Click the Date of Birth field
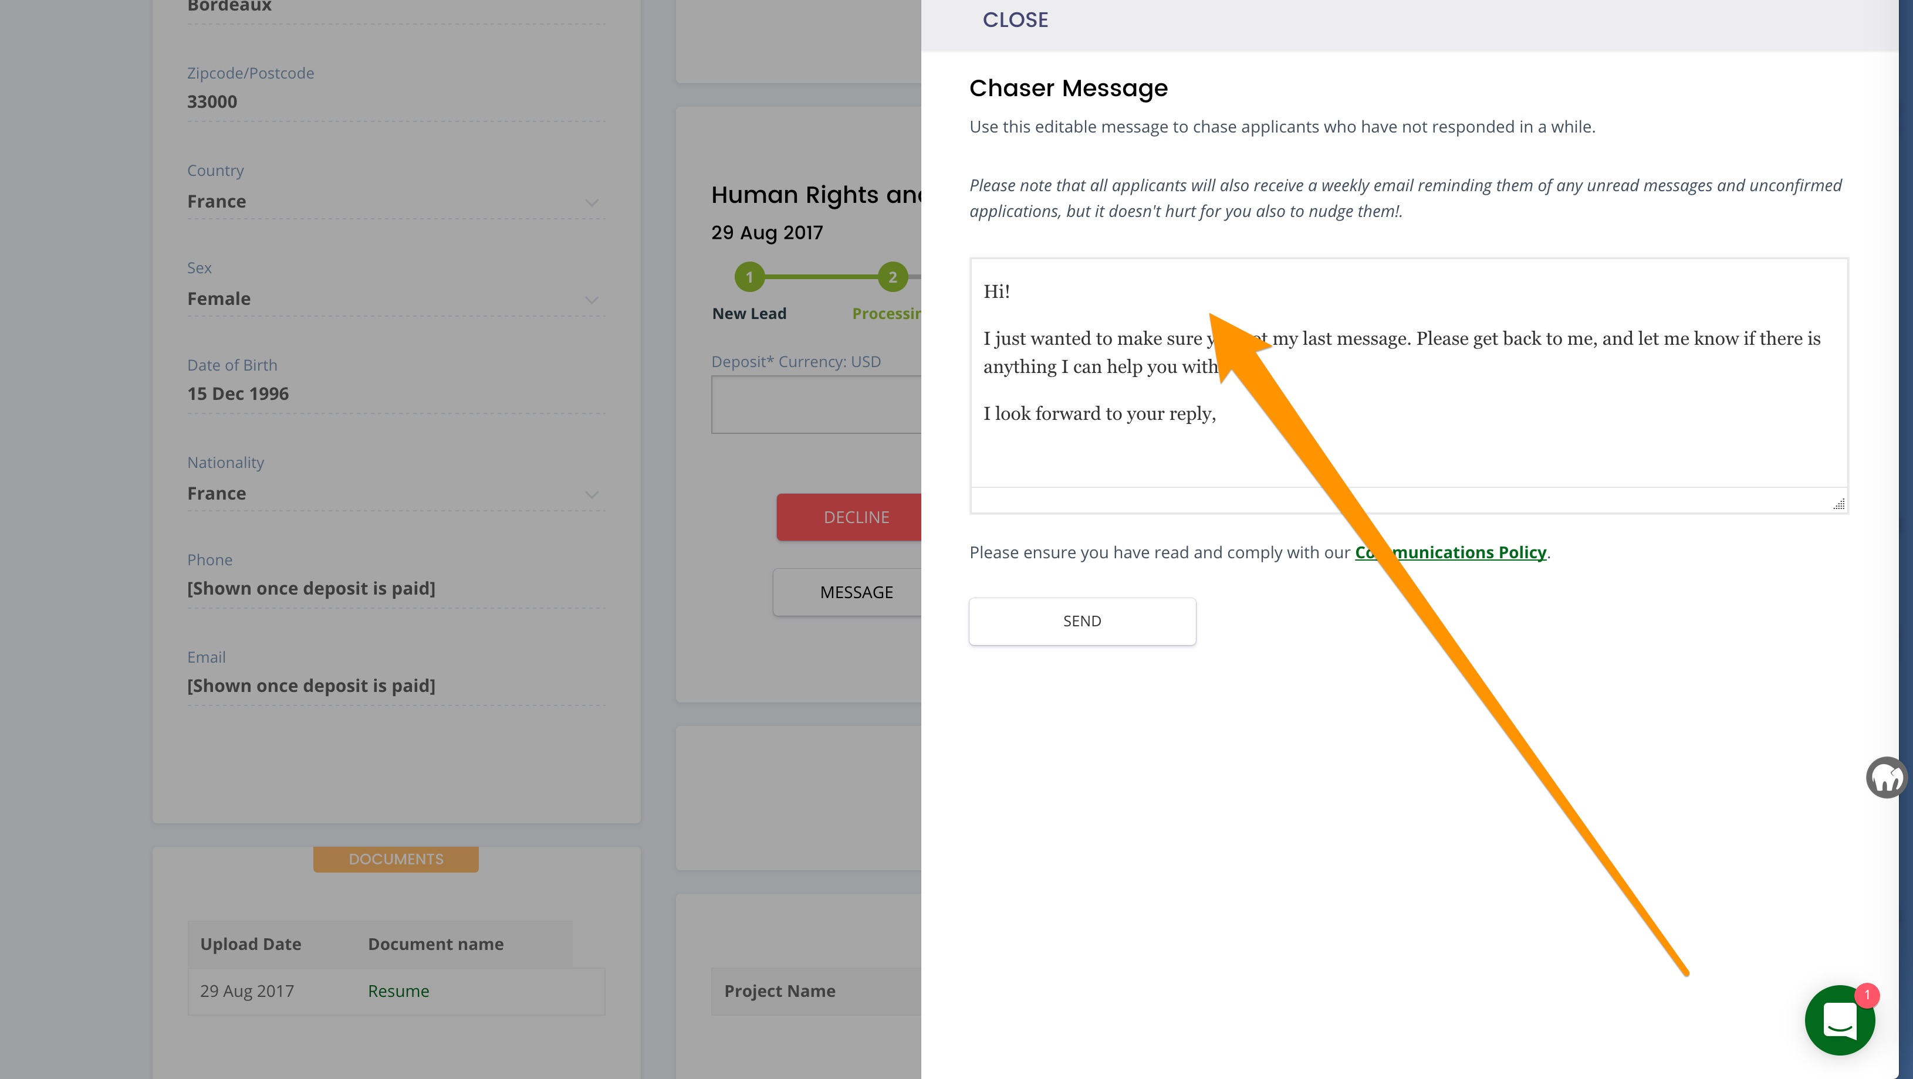The image size is (1913, 1079). pyautogui.click(x=396, y=393)
